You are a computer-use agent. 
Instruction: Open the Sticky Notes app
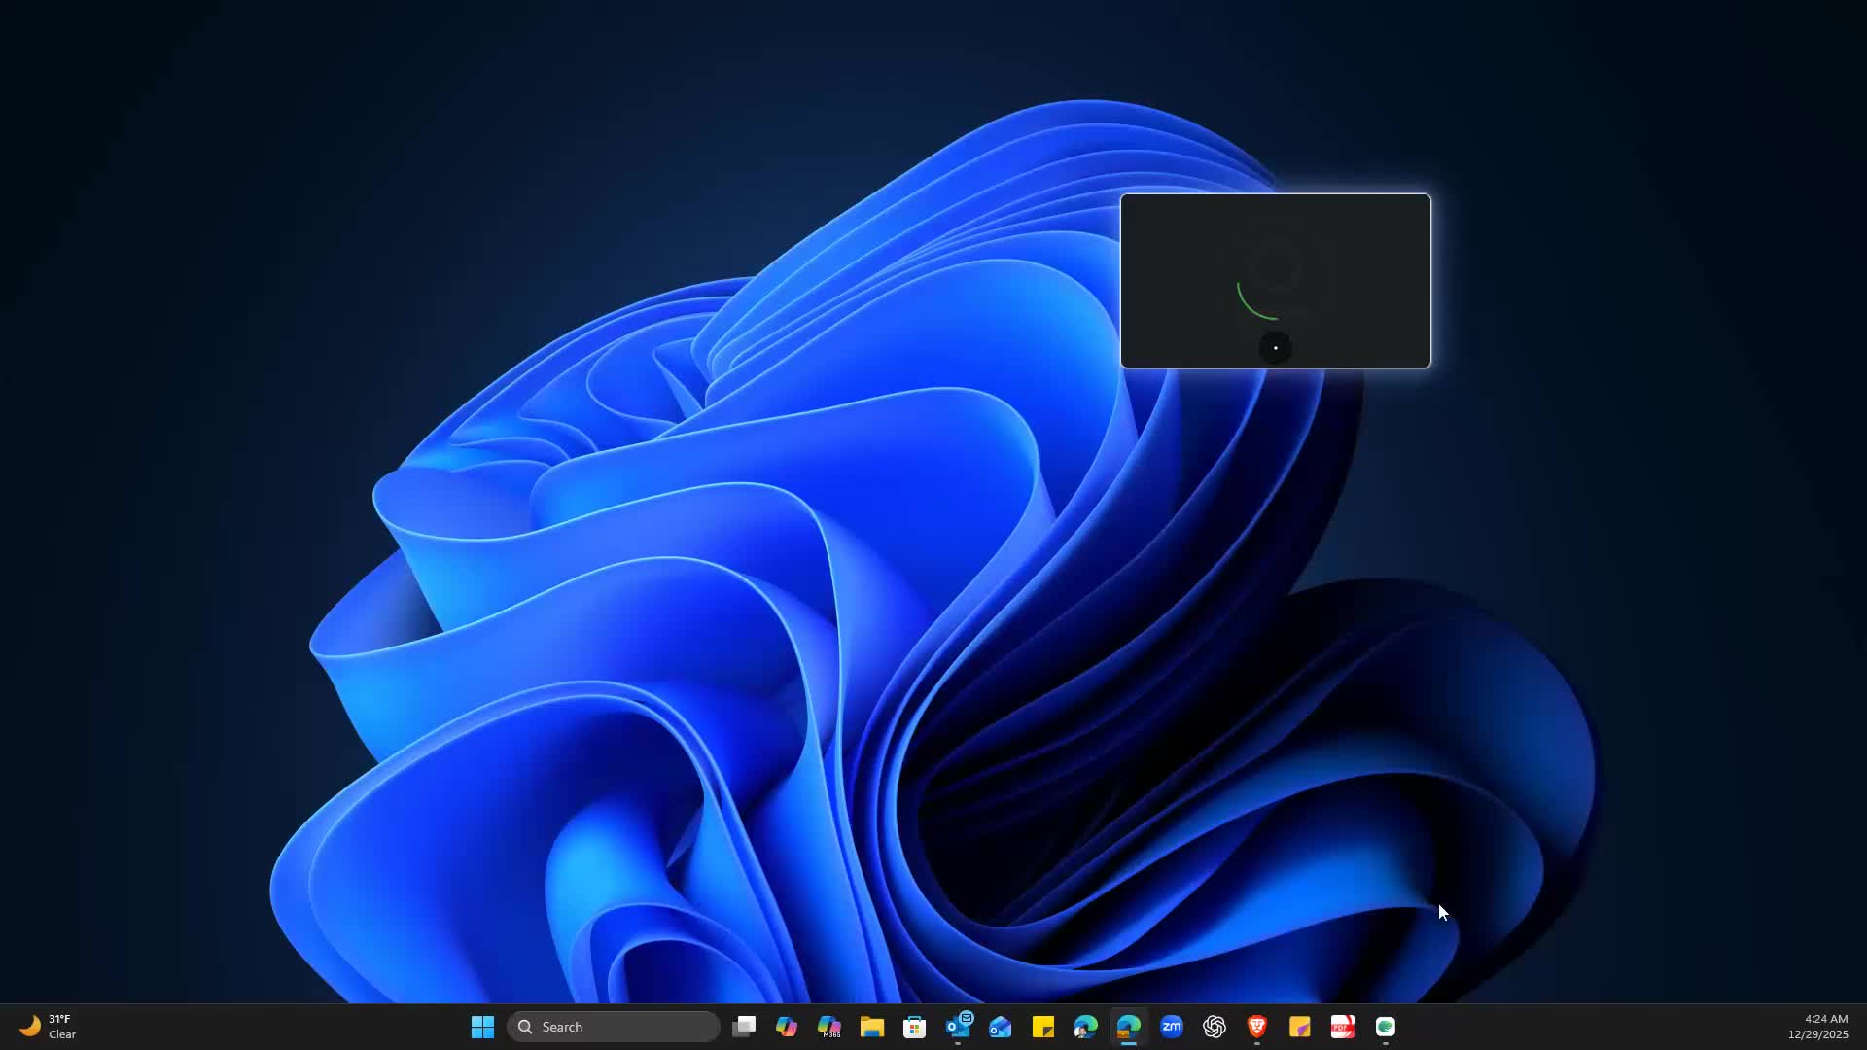coord(1043,1027)
